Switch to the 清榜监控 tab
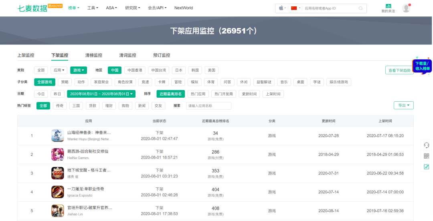Screen dimensions: 433x221 [94, 55]
